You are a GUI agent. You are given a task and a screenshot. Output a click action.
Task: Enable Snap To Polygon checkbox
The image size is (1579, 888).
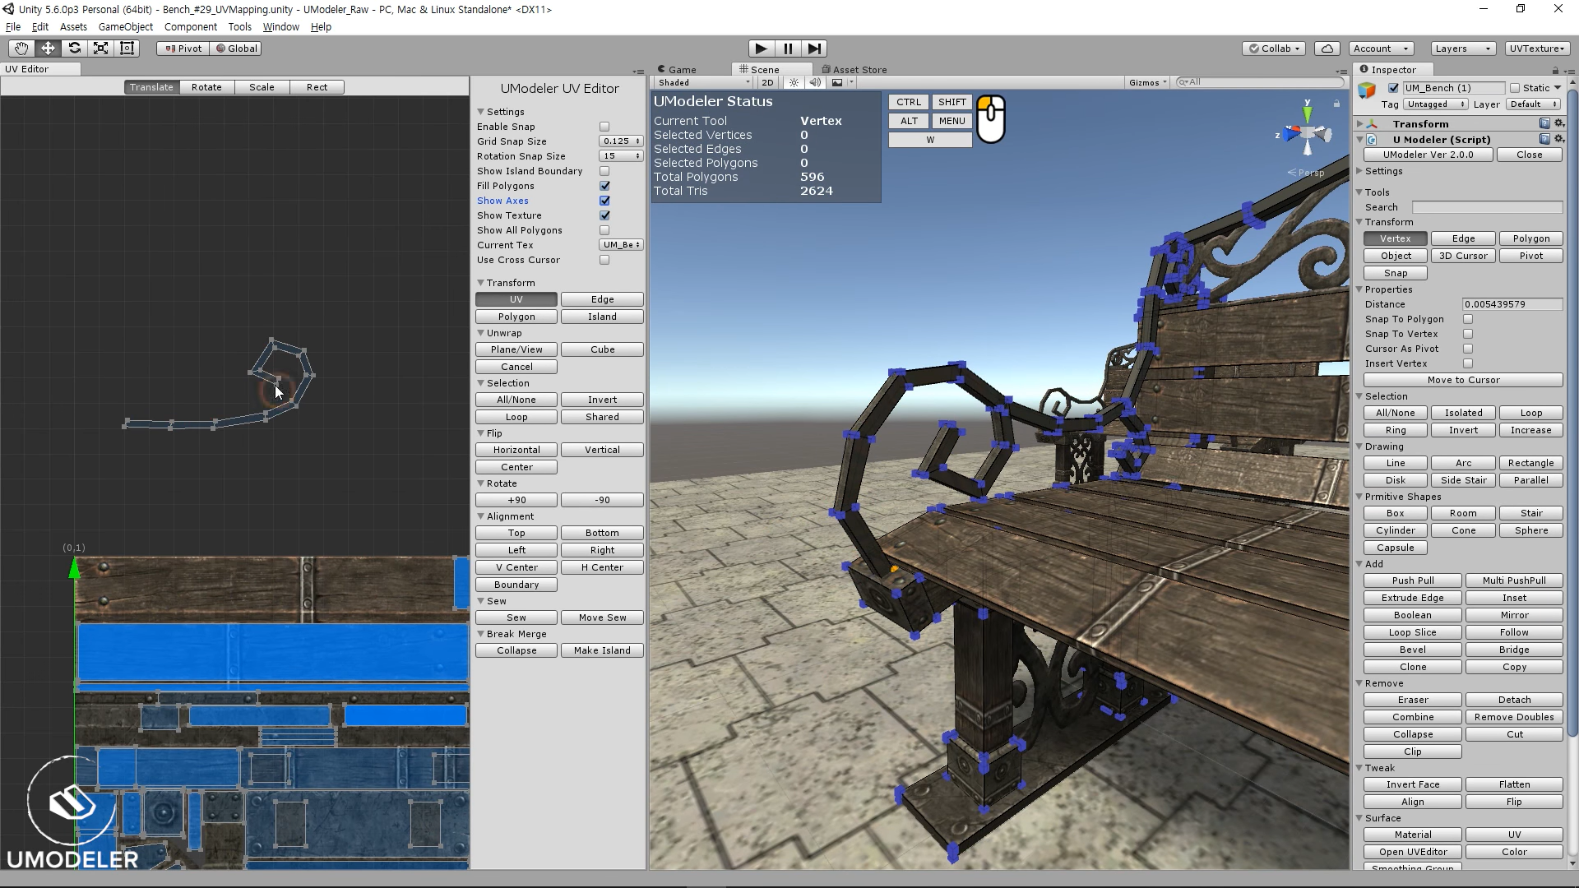pos(1468,319)
